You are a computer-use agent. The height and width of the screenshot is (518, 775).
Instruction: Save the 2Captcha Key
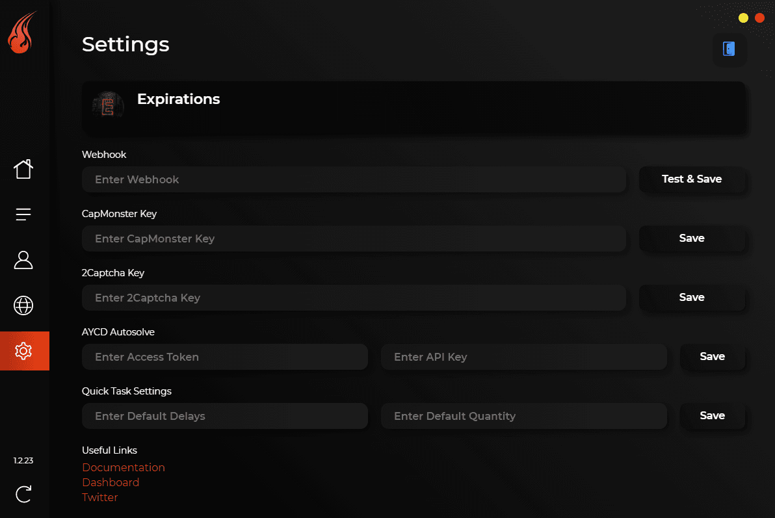coord(692,298)
